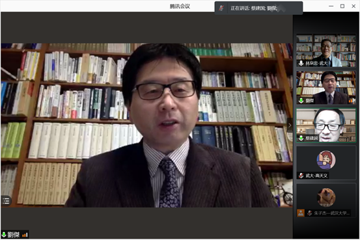This screenshot has height=240, width=360.
Task: Click the green microphone icon beside 劉傑 at bottom left
Action: (4, 235)
